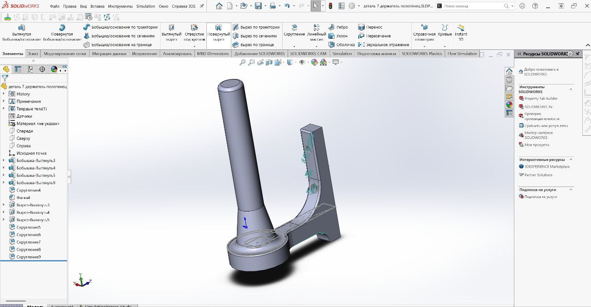Expand the History node in feature tree
The image size is (591, 307).
point(4,94)
